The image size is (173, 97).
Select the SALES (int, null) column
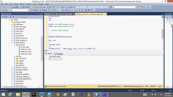(x=26, y=54)
